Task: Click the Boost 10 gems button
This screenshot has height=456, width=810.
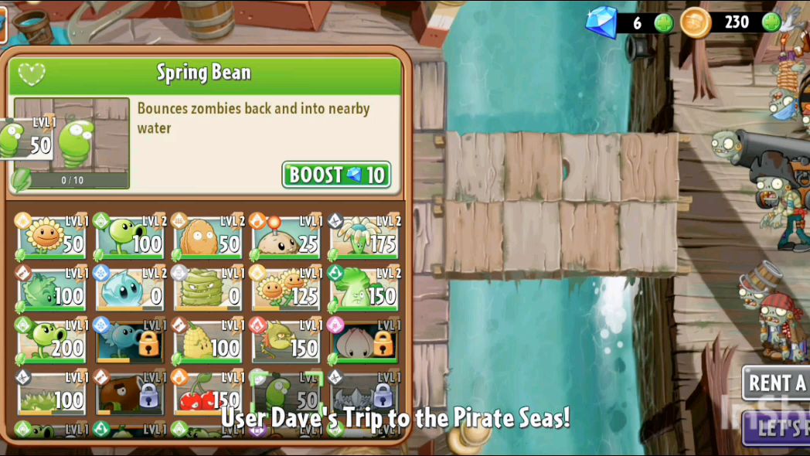Action: click(x=336, y=175)
